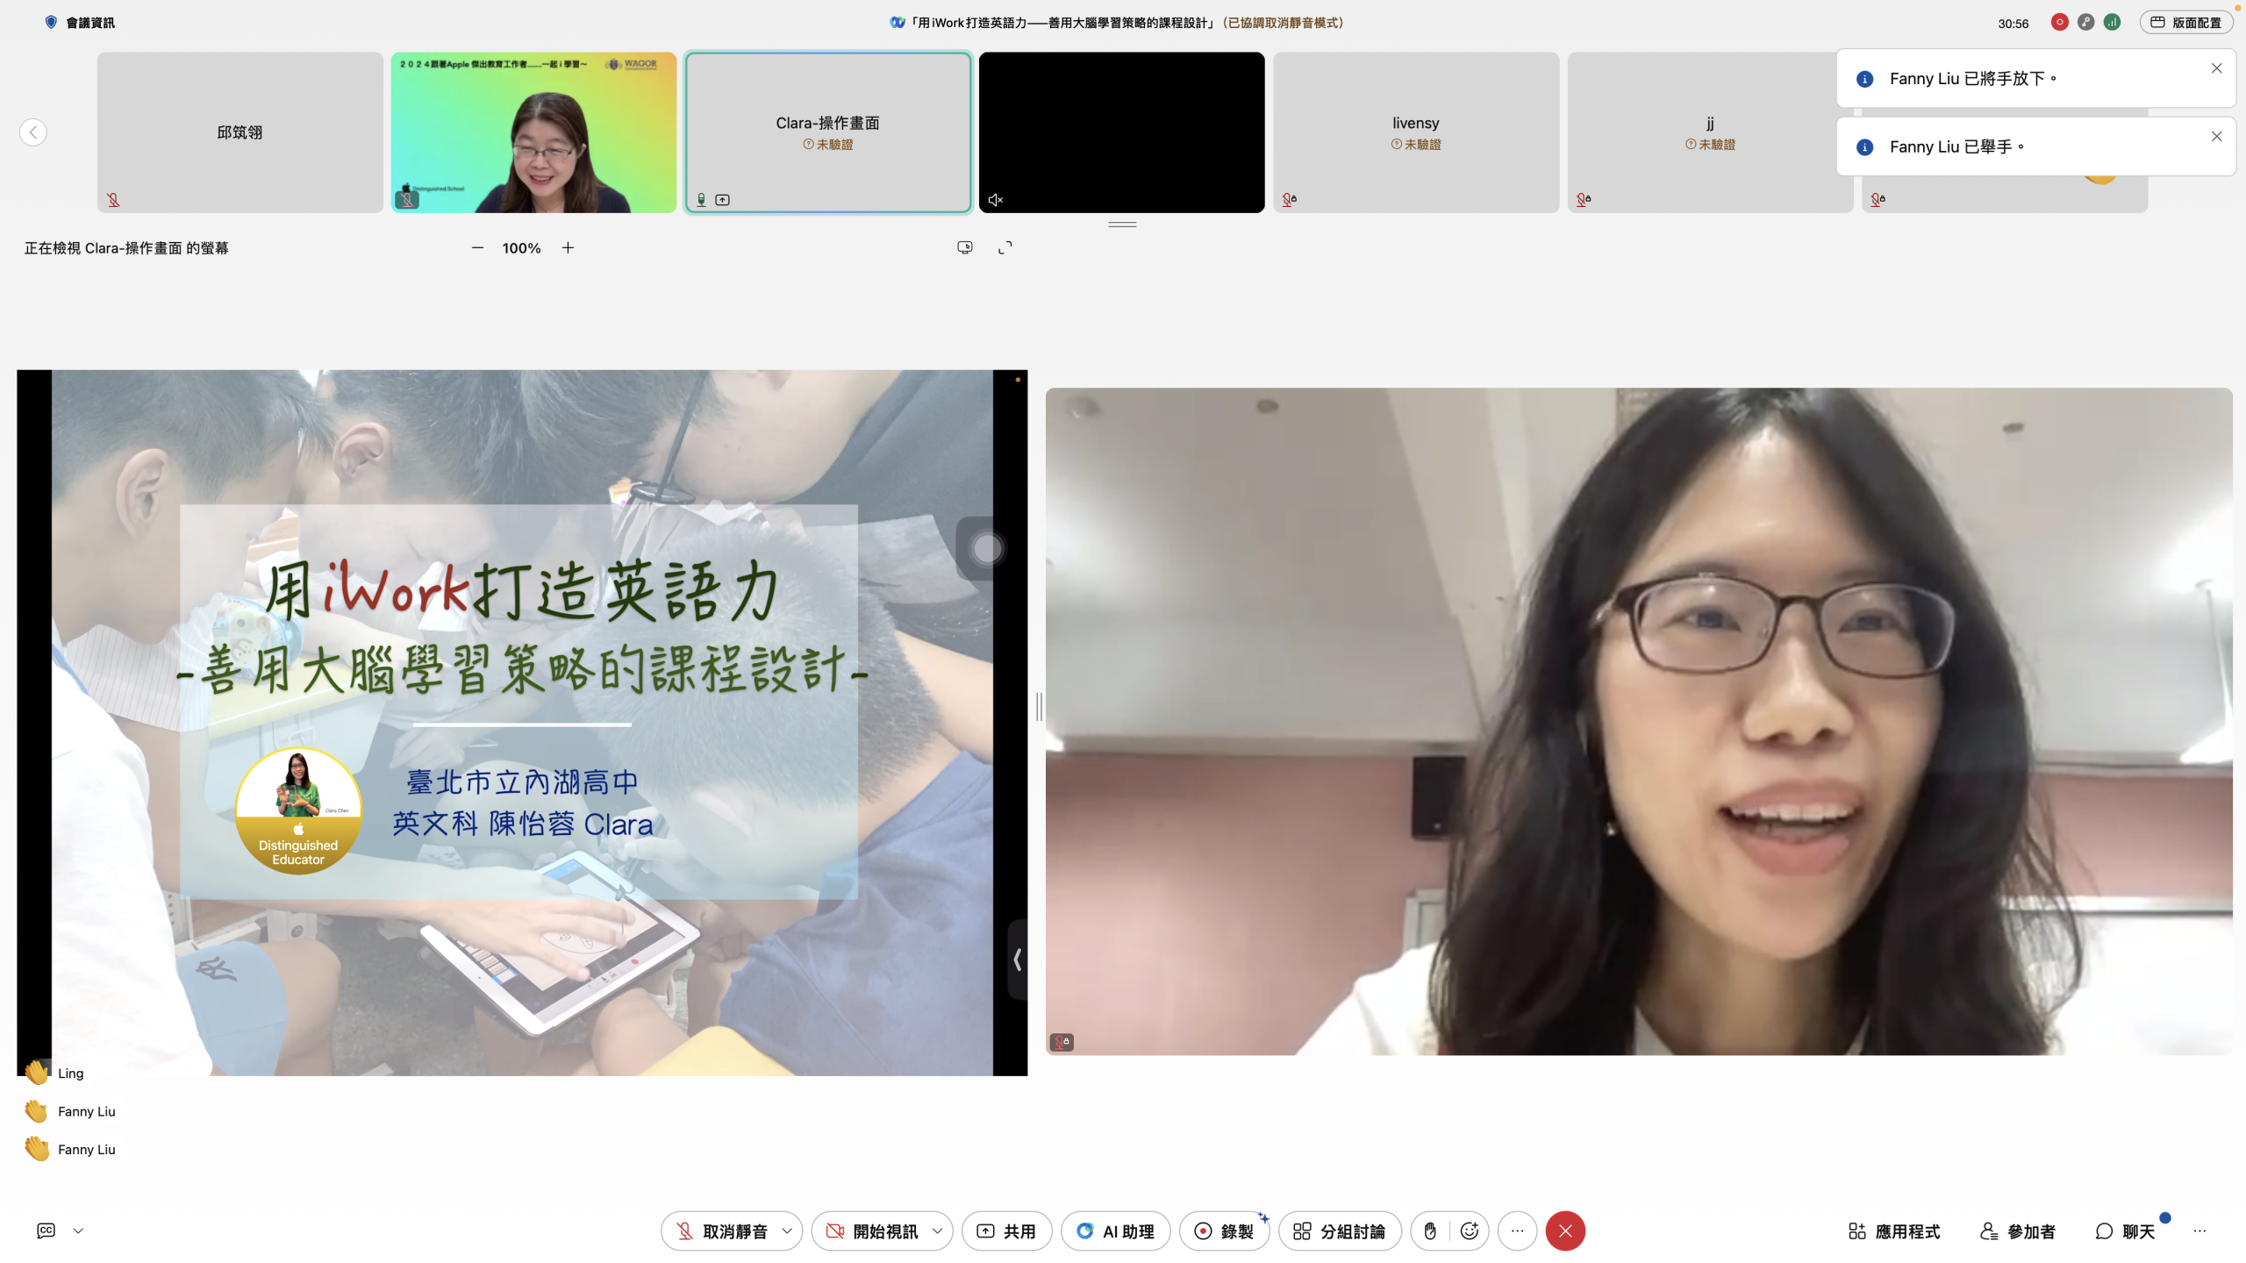The image size is (2246, 1263).
Task: Open the meeting info shield icon
Action: (51, 23)
